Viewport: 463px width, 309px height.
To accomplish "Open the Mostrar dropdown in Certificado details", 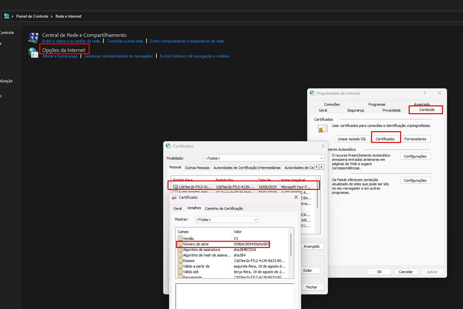I will [227, 220].
